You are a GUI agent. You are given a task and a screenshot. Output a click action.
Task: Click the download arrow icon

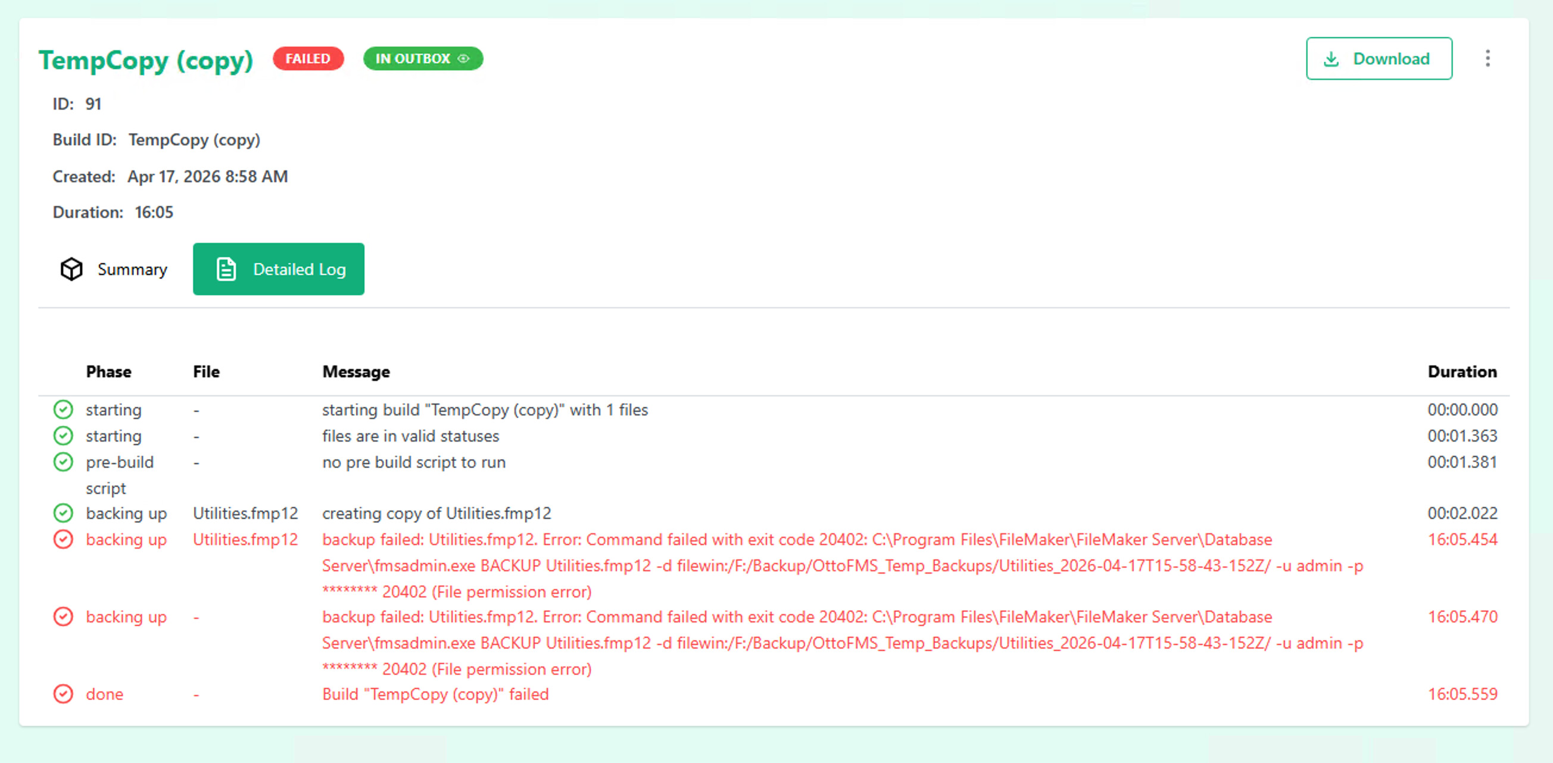tap(1331, 59)
